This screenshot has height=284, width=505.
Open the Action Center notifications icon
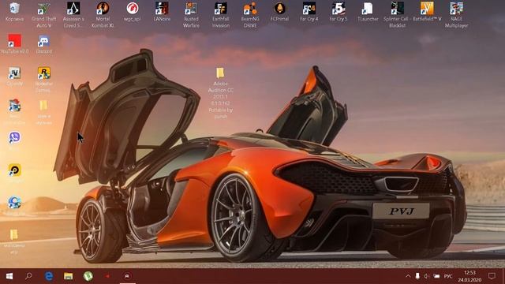coord(492,276)
